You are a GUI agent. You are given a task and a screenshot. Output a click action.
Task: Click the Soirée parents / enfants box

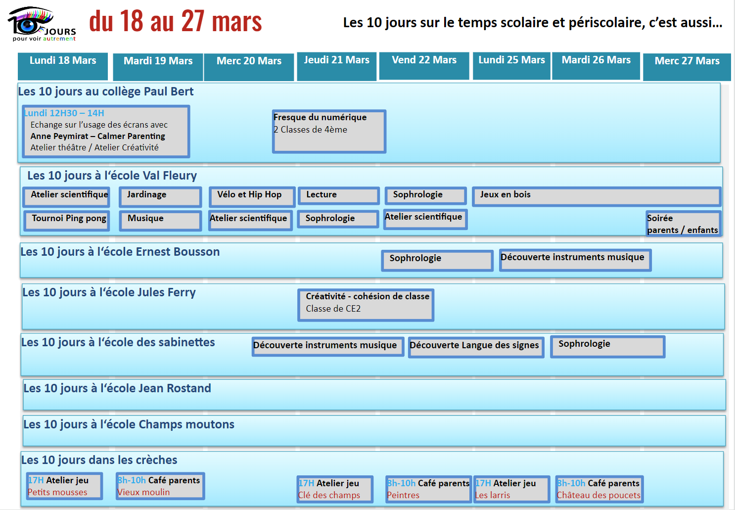point(683,224)
